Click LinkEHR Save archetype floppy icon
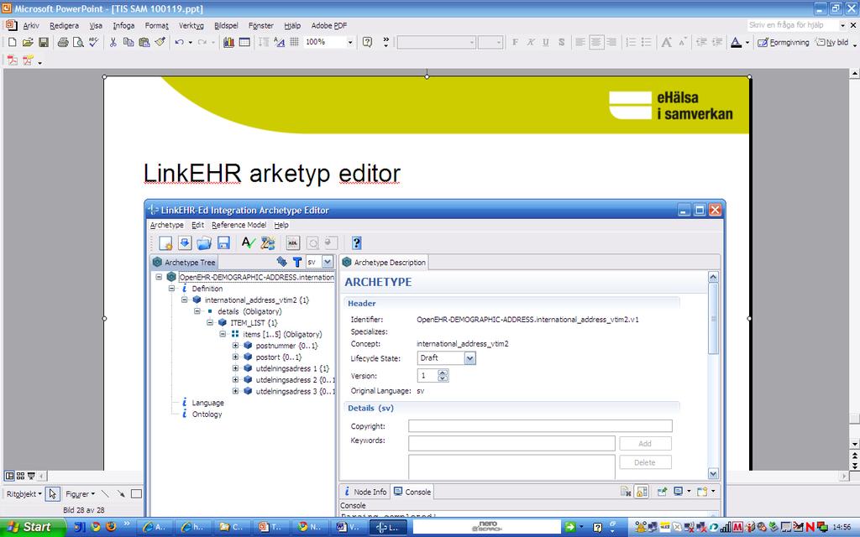The image size is (860, 537). [x=223, y=242]
